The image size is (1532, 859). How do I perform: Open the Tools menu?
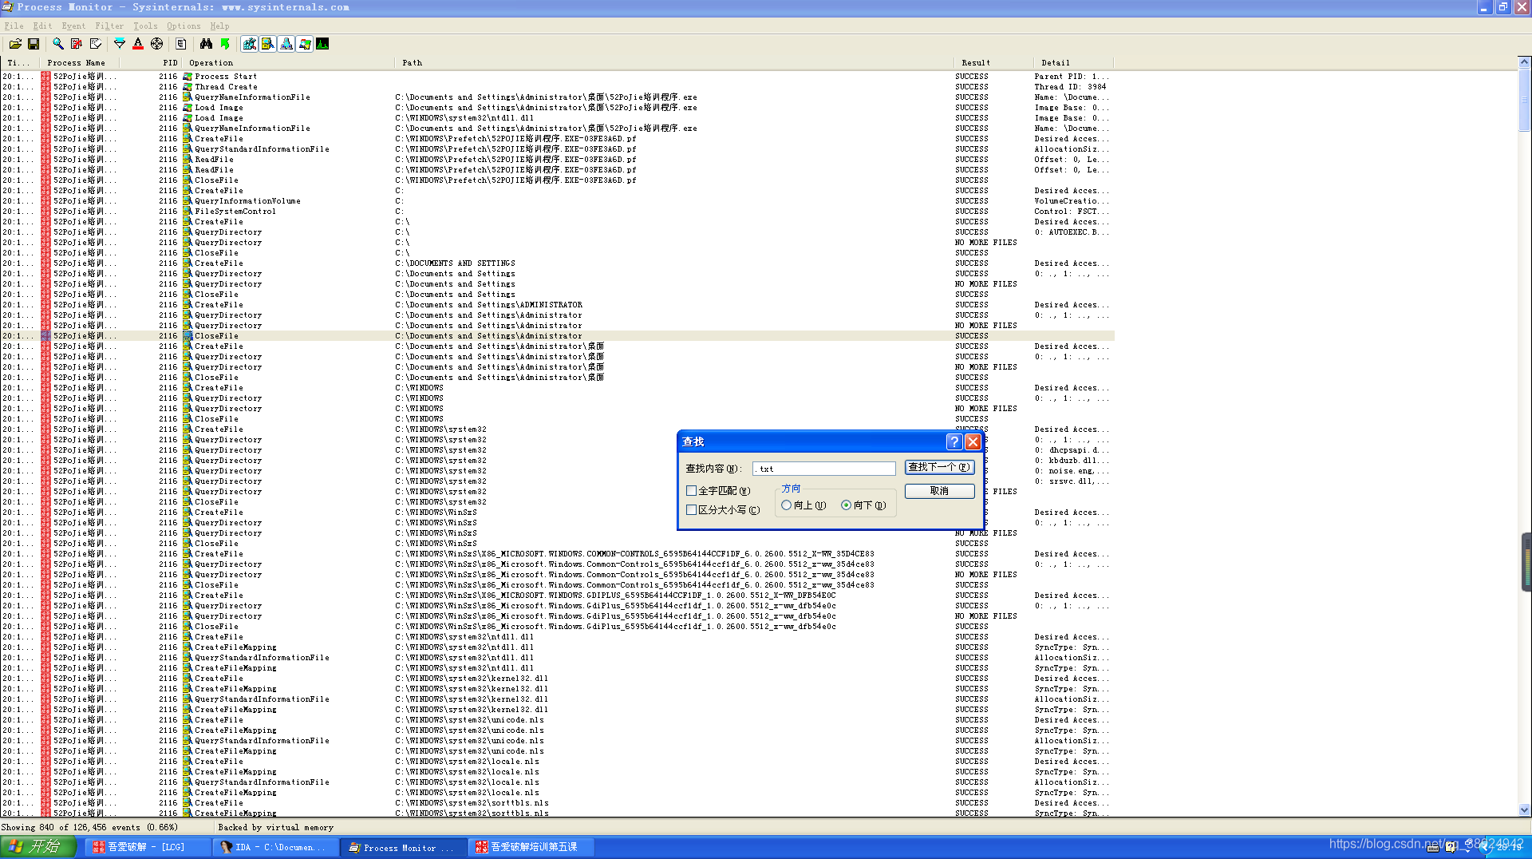point(145,26)
